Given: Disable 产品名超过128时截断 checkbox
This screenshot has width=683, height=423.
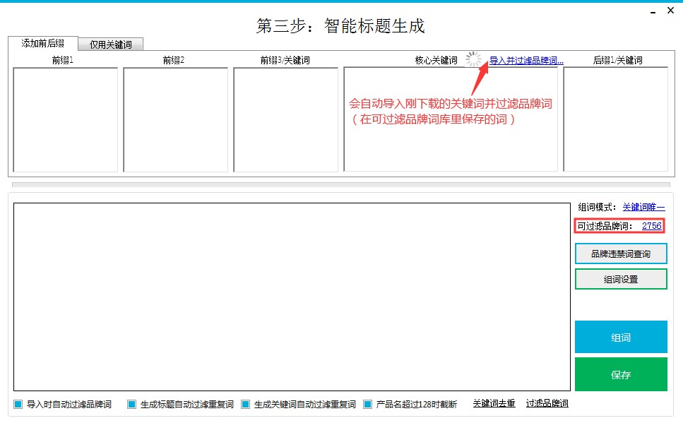Looking at the screenshot, I should 368,405.
